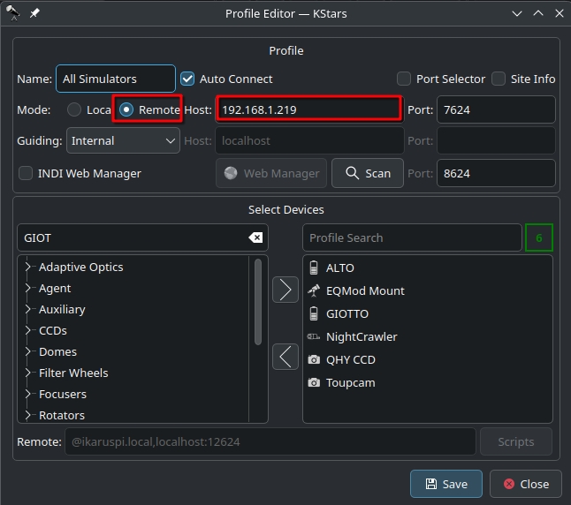This screenshot has height=505, width=571.
Task: Select Toupcam in the profile list
Action: pyautogui.click(x=428, y=382)
